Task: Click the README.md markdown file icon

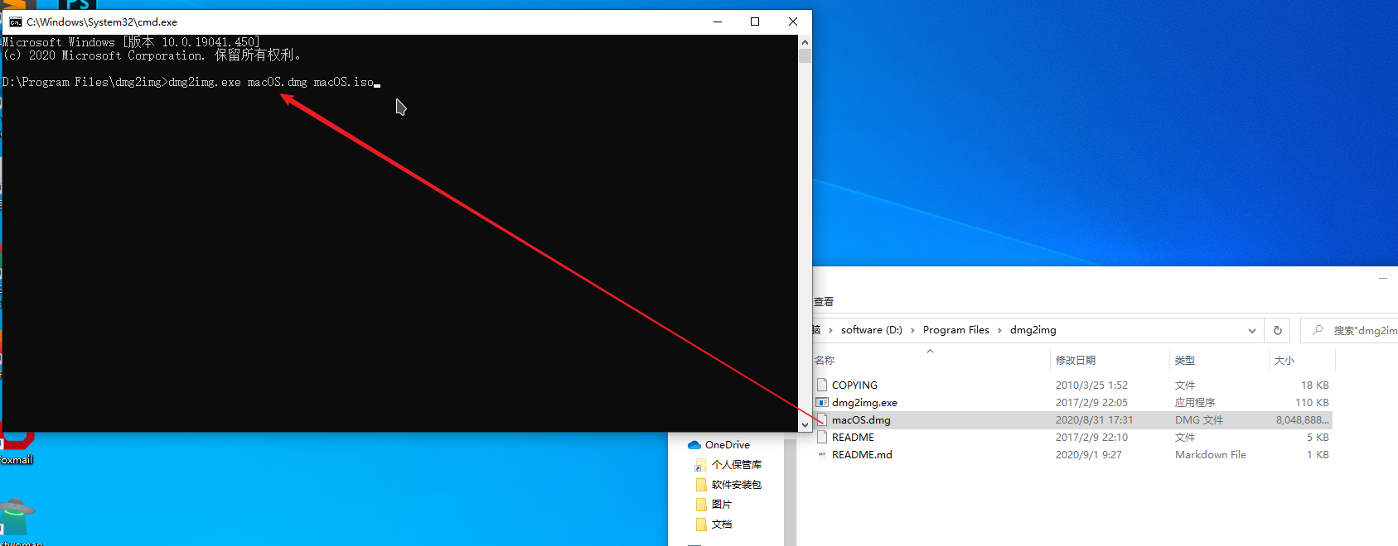Action: click(x=822, y=454)
